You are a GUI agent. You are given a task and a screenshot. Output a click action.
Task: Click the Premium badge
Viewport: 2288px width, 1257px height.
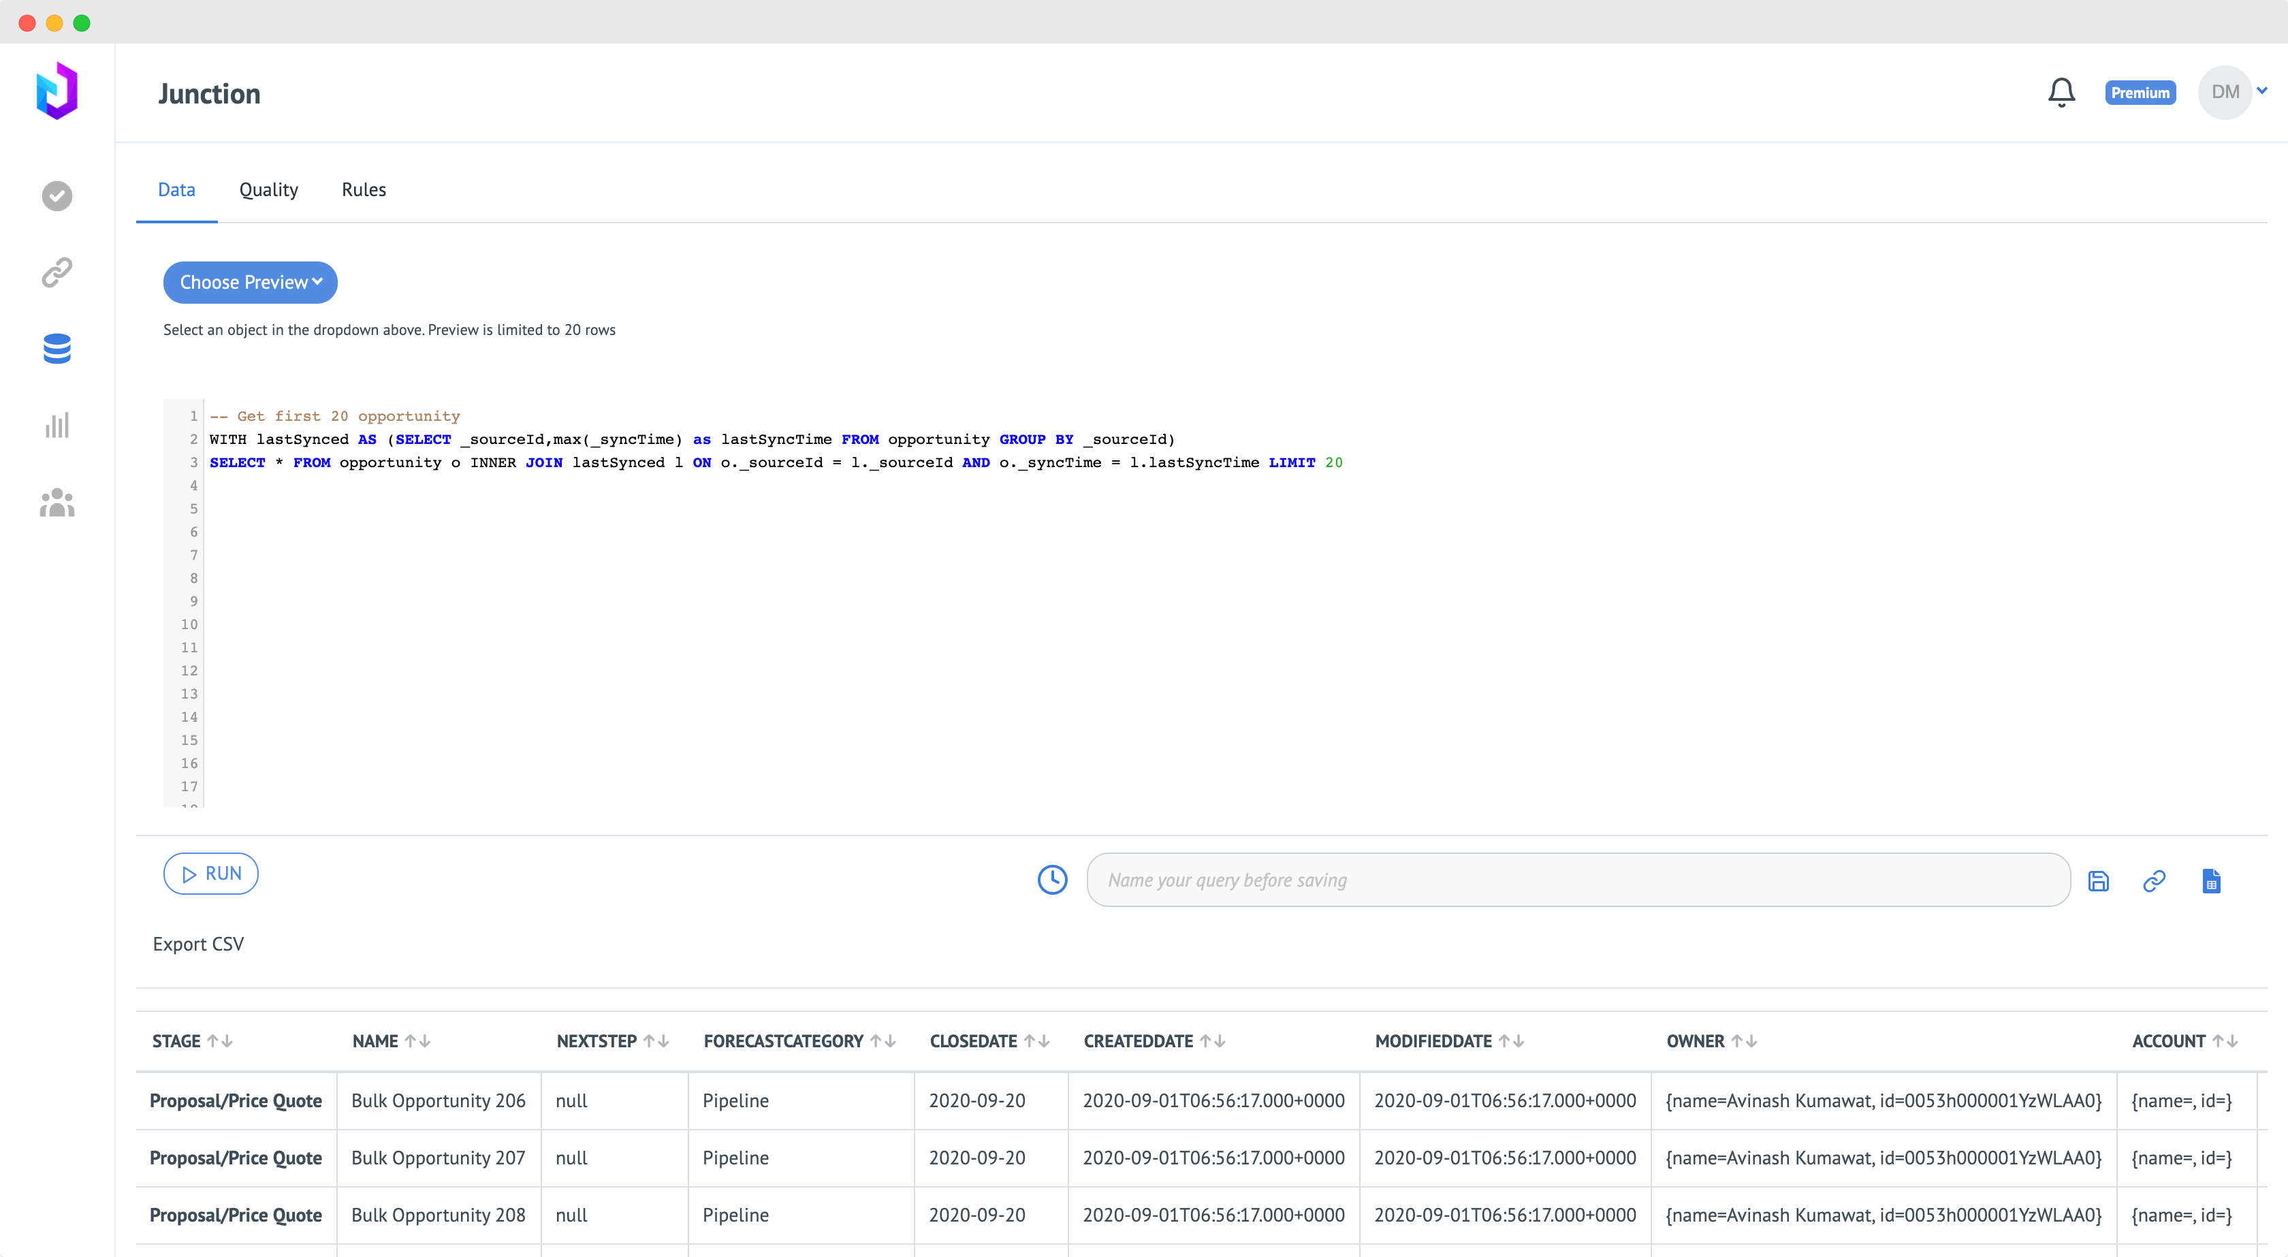2140,93
